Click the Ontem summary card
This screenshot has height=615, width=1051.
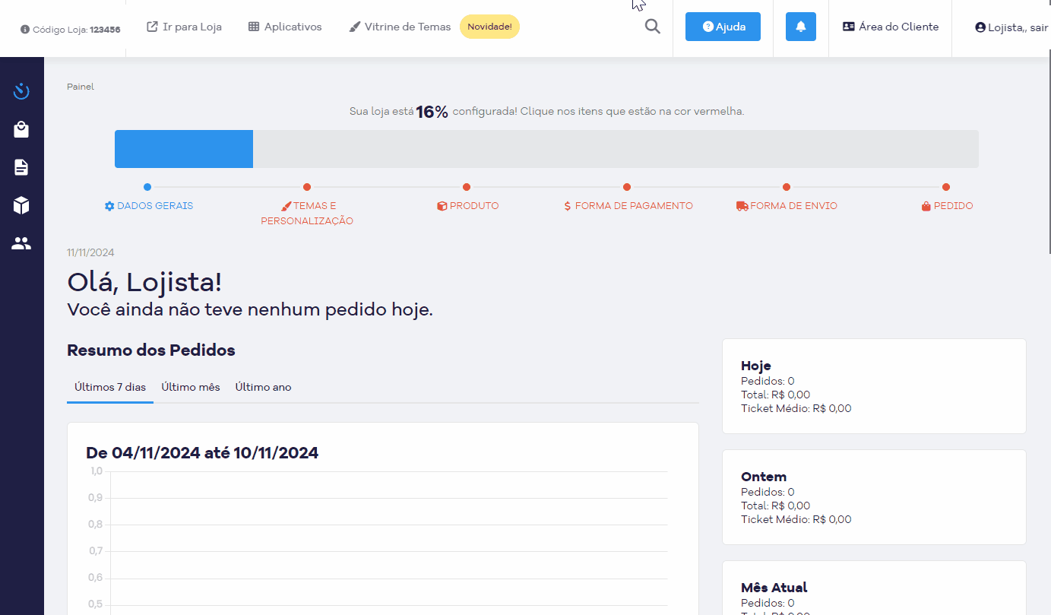pos(874,497)
